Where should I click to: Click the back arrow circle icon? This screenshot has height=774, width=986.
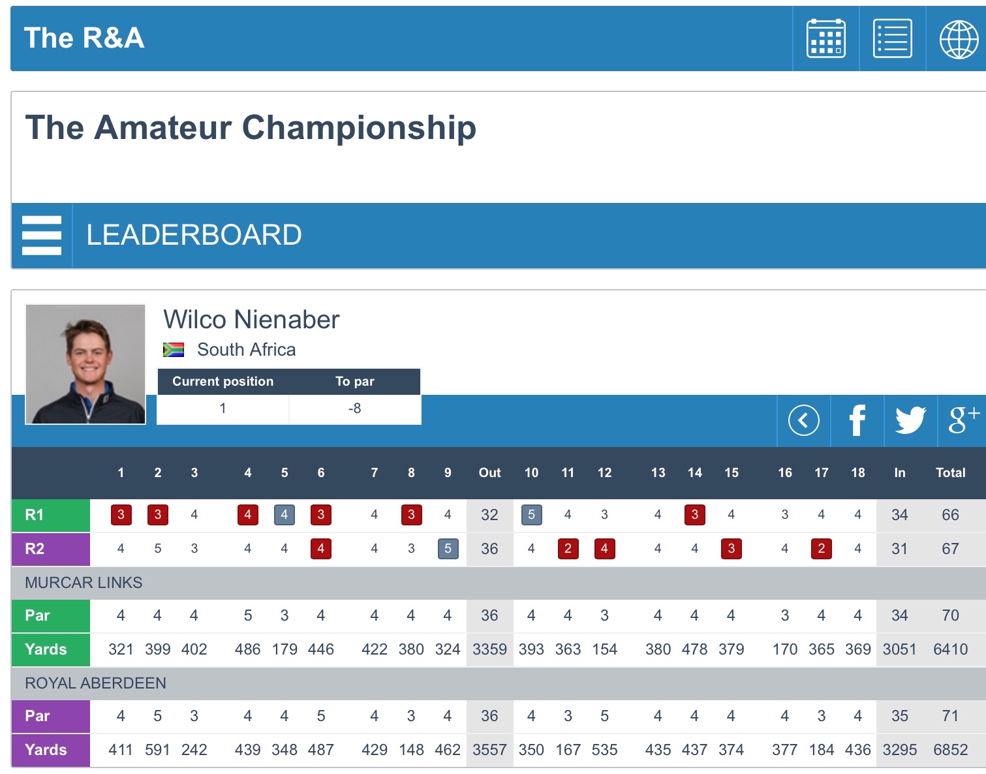[x=803, y=420]
